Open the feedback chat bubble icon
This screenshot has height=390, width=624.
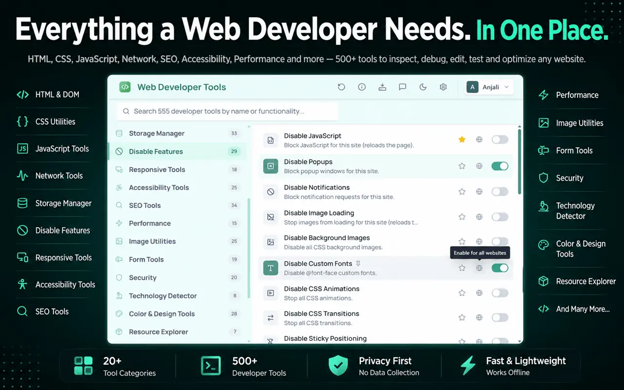tap(403, 87)
